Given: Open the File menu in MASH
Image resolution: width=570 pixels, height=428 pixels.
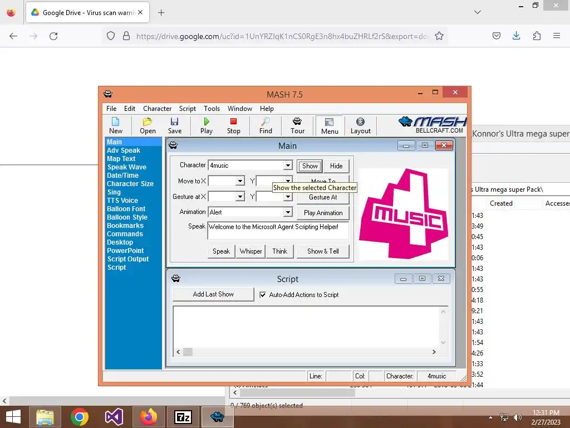Looking at the screenshot, I should tap(111, 109).
